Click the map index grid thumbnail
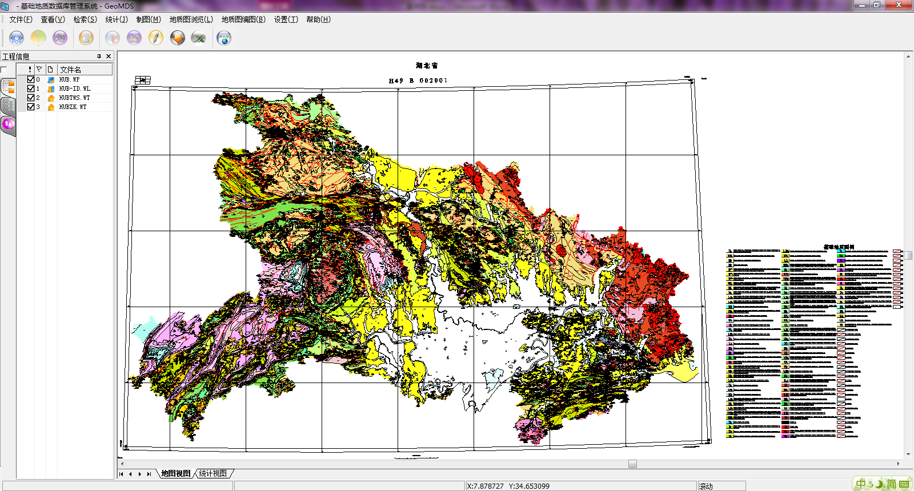The width and height of the screenshot is (914, 491). click(143, 80)
